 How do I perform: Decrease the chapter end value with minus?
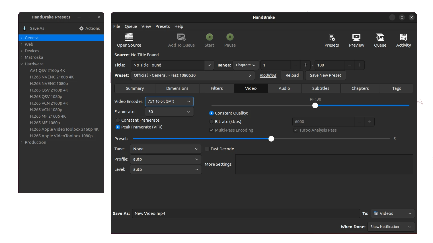tap(350, 65)
